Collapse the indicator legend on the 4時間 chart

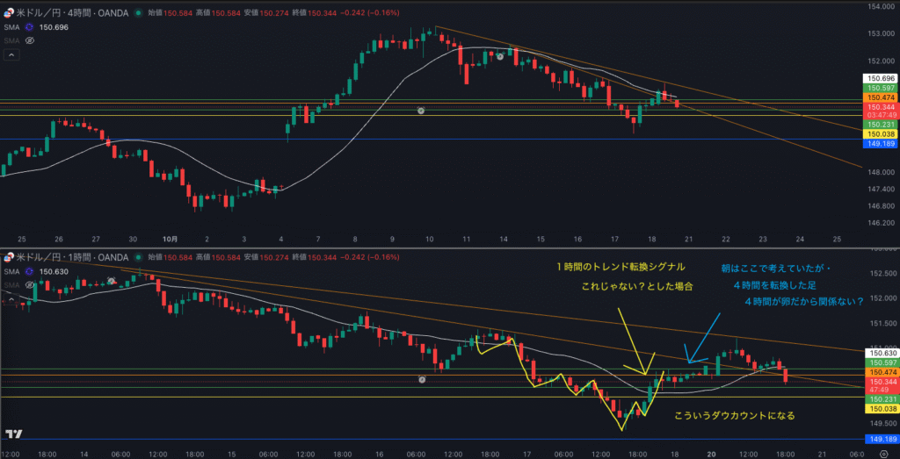click(x=11, y=54)
